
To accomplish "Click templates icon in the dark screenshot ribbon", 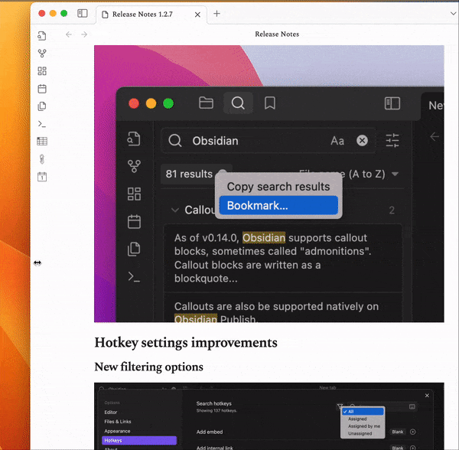I will (x=134, y=249).
